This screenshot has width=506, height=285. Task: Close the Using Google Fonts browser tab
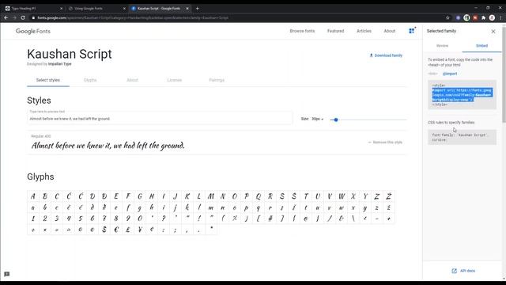124,9
